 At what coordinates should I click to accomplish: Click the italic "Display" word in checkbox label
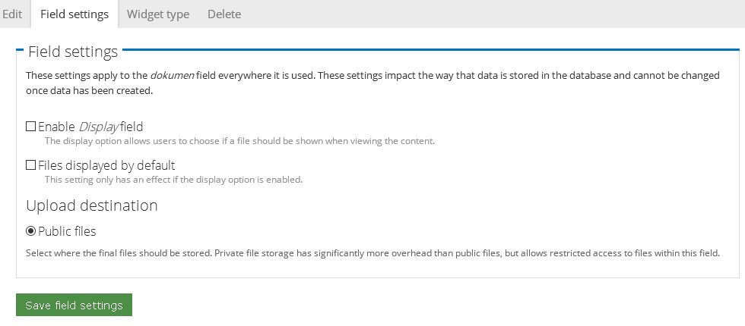click(x=99, y=127)
